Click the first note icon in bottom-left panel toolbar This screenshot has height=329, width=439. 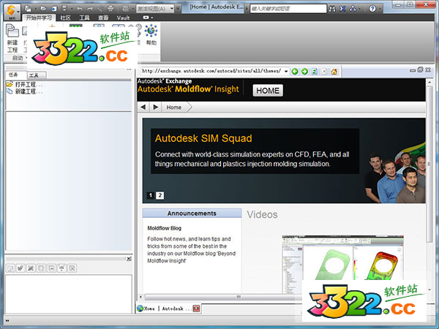[x=10, y=268]
